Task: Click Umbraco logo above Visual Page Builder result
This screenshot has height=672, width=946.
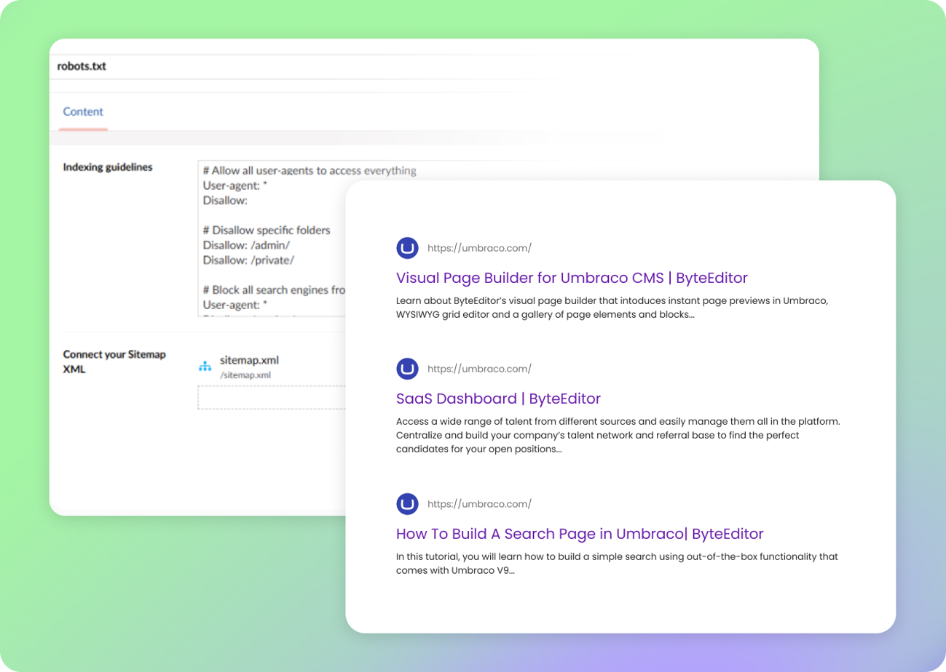Action: point(408,248)
